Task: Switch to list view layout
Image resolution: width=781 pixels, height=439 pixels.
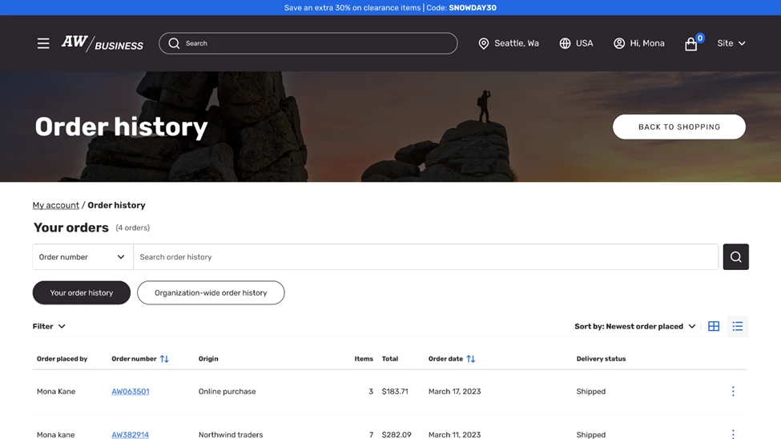Action: (x=737, y=327)
